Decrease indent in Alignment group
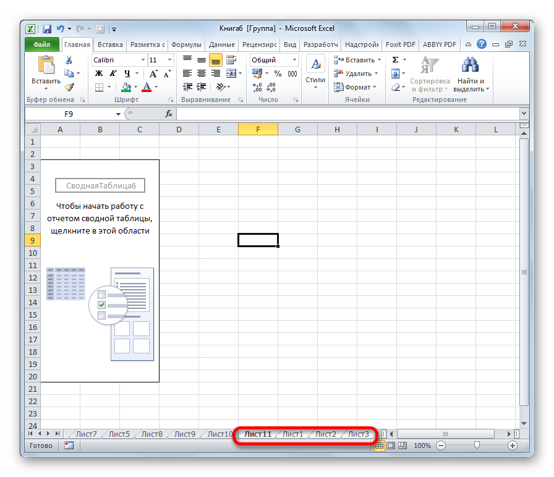Image resolution: width=554 pixels, height=477 pixels. pyautogui.click(x=187, y=87)
